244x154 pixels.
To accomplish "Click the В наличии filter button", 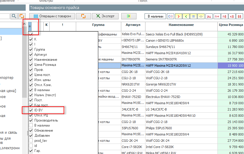I will click(x=156, y=16).
